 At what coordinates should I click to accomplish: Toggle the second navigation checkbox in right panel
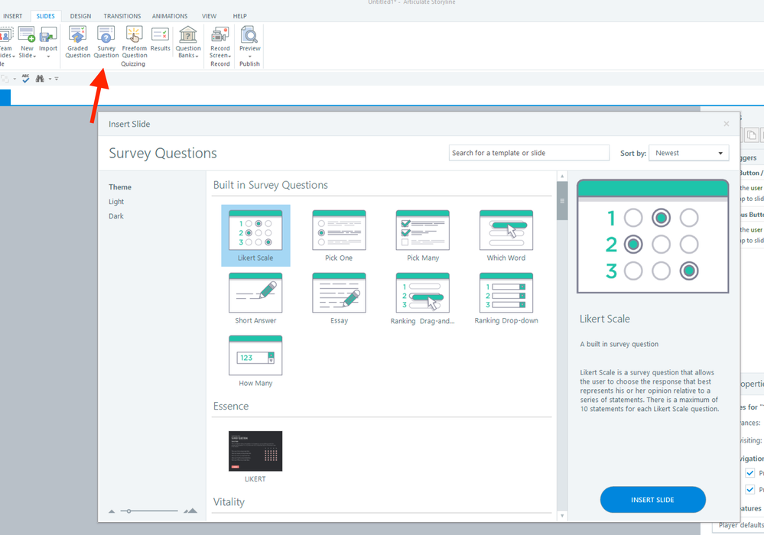click(750, 489)
